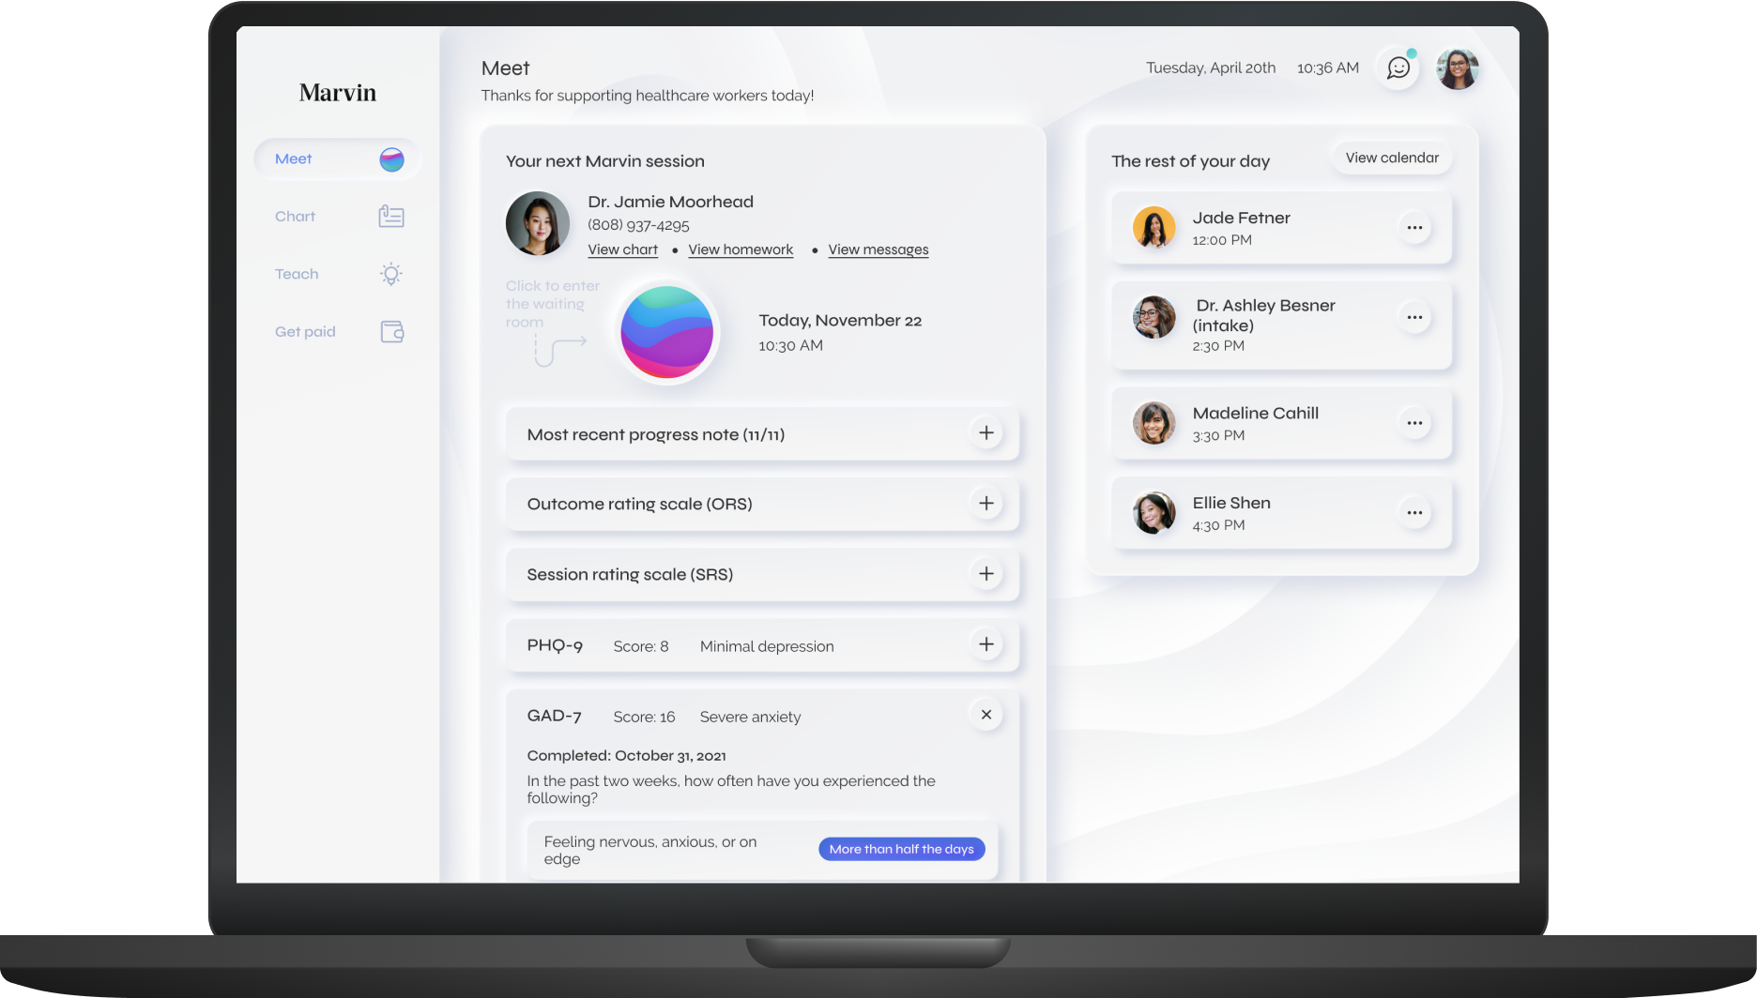1757x998 pixels.
Task: Open the View homework link
Action: pos(741,249)
